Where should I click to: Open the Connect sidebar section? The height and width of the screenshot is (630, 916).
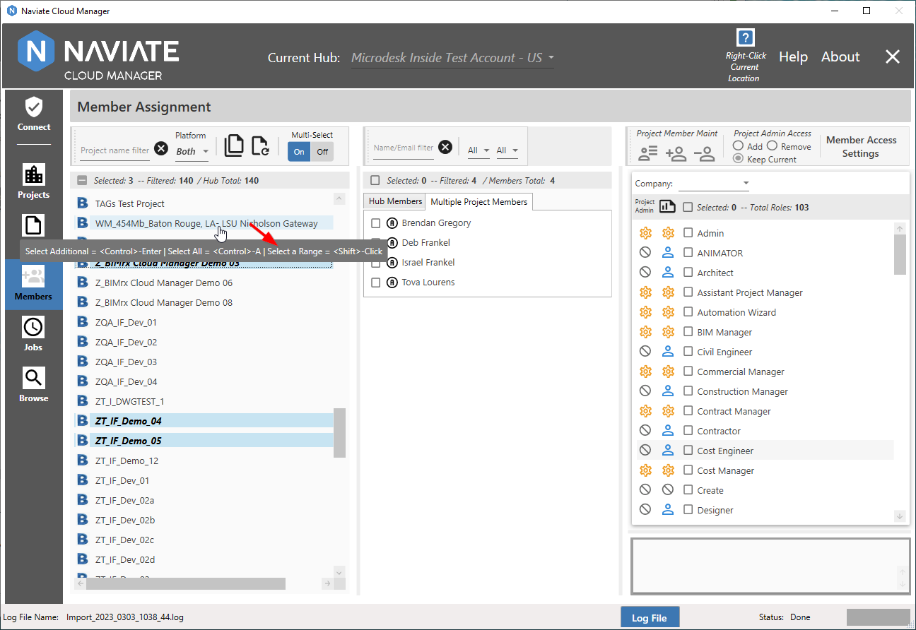click(x=34, y=115)
